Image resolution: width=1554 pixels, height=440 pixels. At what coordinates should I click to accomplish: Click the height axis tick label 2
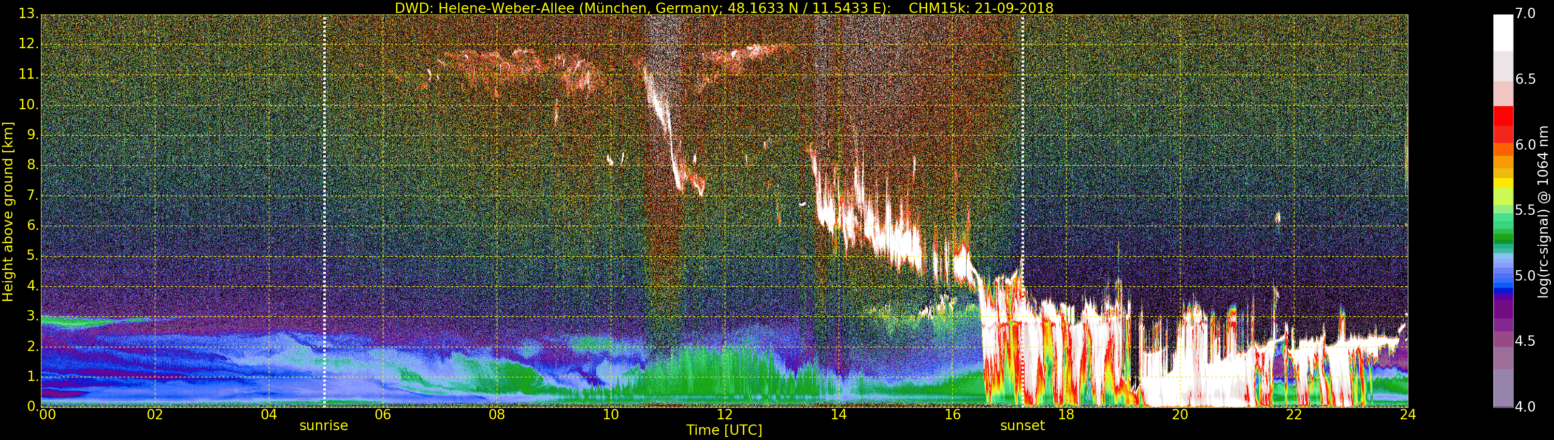pyautogui.click(x=33, y=346)
